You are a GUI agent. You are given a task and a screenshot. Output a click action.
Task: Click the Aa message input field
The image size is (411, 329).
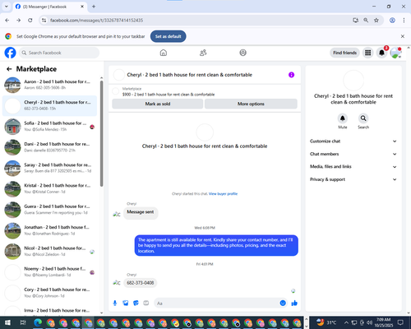coord(216,304)
